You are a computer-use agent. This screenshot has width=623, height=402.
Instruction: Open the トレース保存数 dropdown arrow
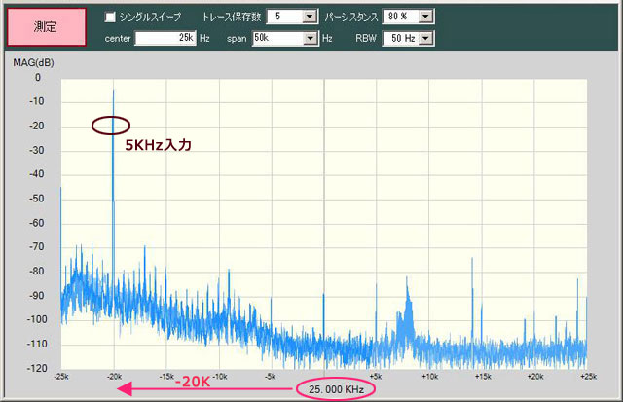coord(310,17)
